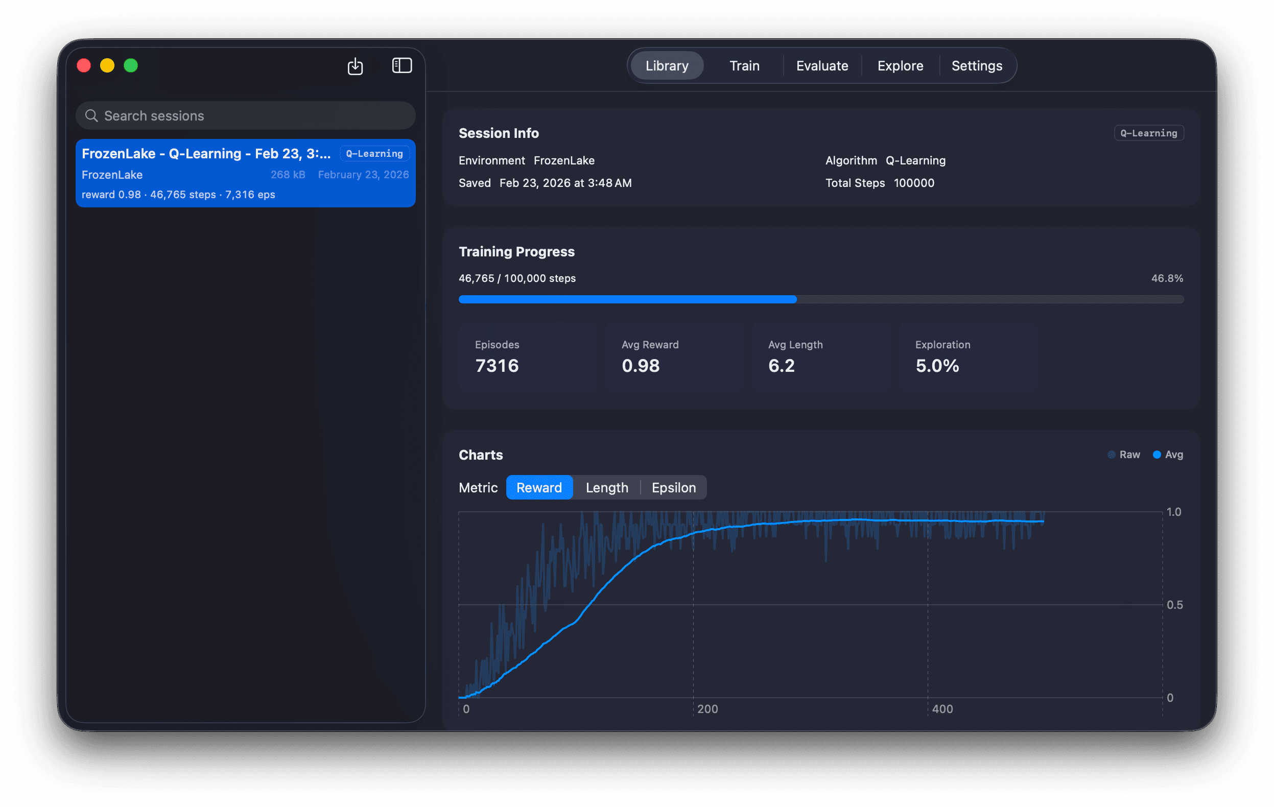This screenshot has width=1274, height=807.
Task: Switch chart metric to Length
Action: click(x=606, y=488)
